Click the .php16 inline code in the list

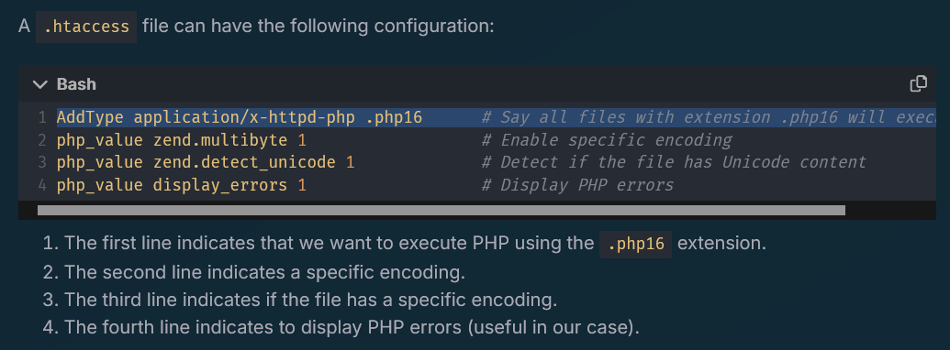click(635, 245)
